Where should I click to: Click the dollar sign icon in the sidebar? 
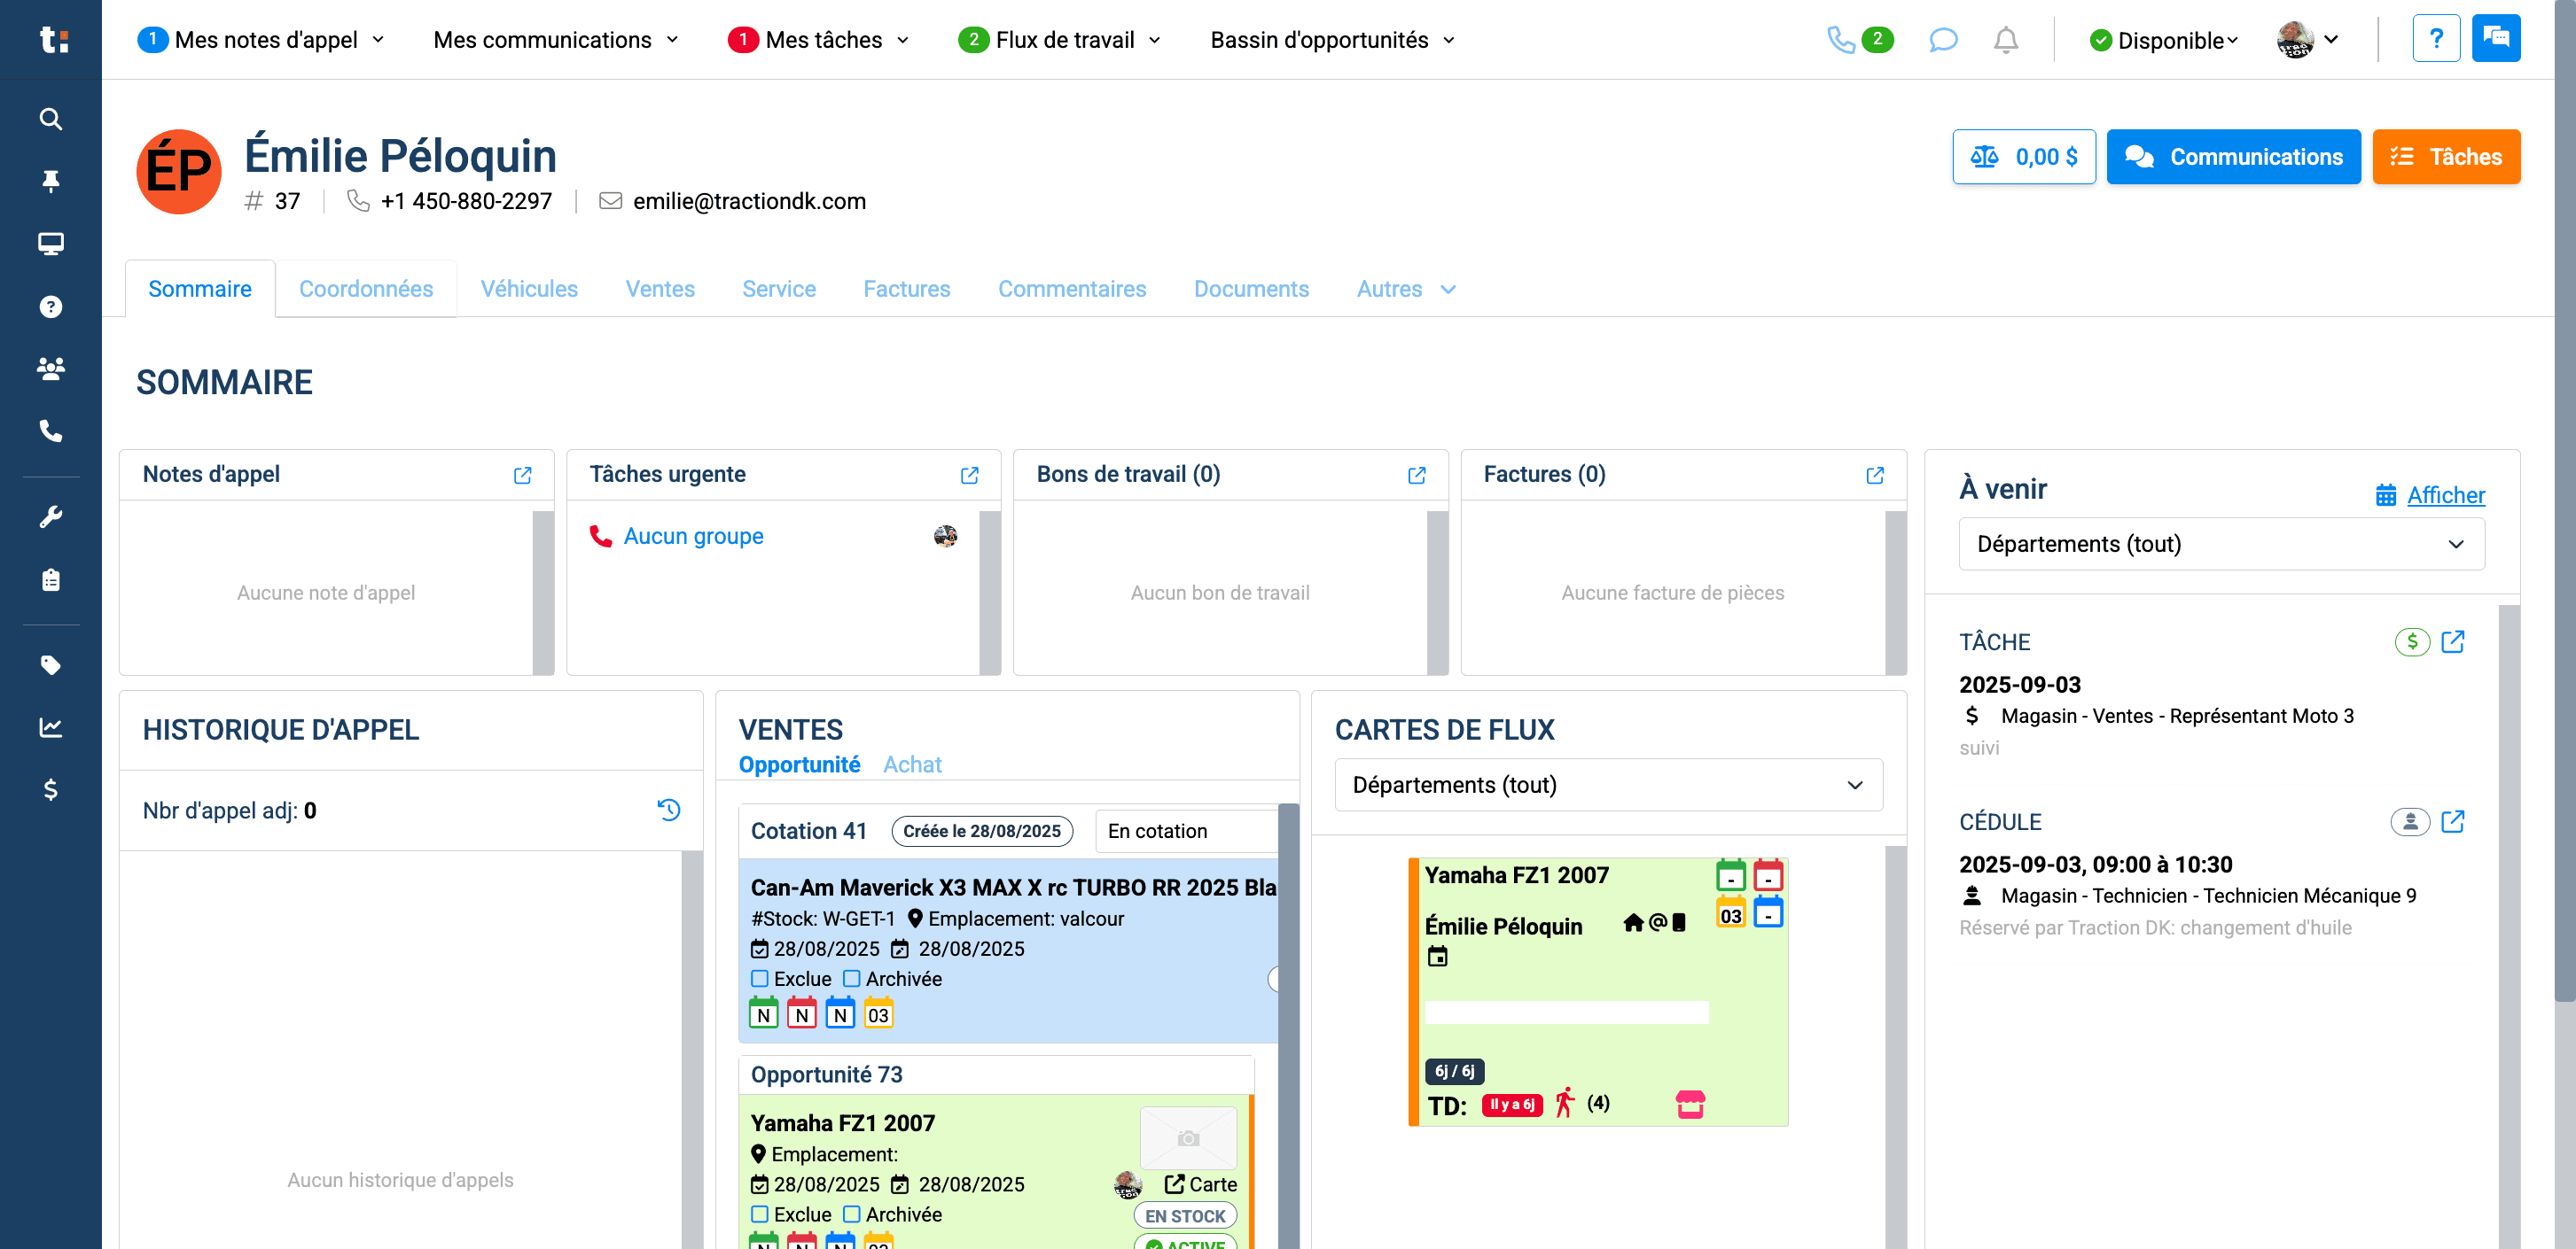pyautogui.click(x=50, y=789)
